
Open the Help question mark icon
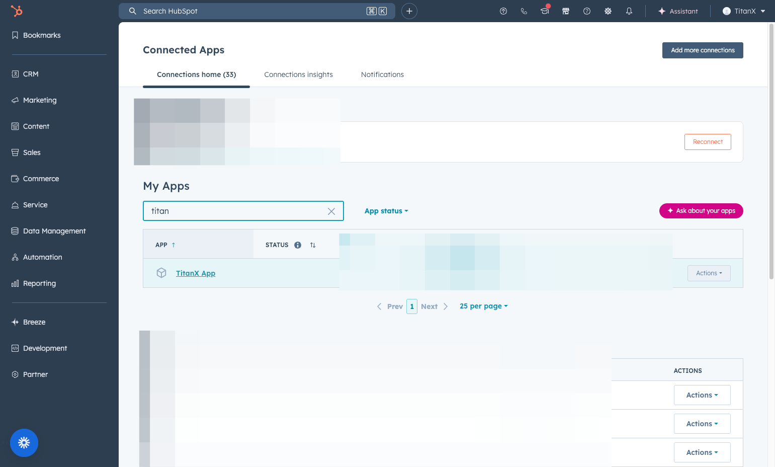click(x=587, y=11)
